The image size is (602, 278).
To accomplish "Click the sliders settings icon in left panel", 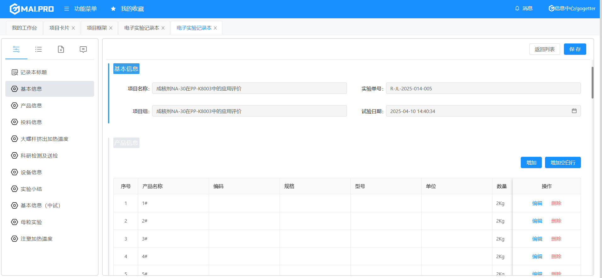I will pyautogui.click(x=16, y=49).
